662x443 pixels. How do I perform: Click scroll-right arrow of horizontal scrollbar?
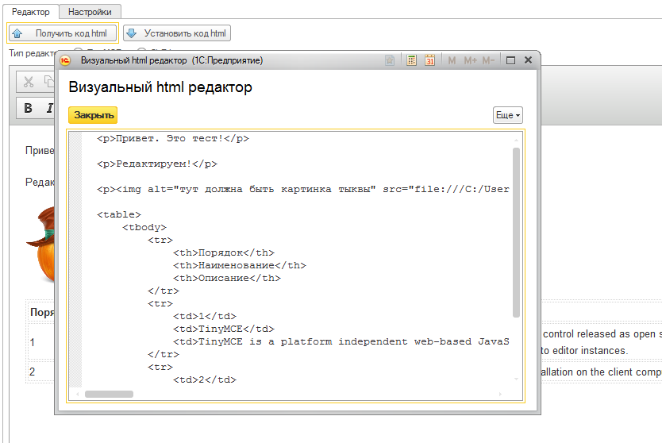tap(500, 394)
